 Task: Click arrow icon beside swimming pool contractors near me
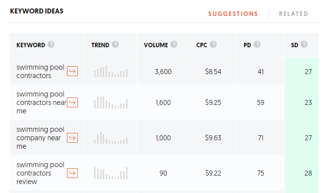[72, 102]
